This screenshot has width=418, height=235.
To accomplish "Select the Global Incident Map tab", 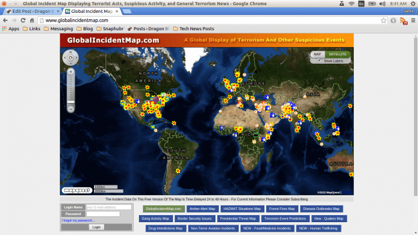I will 92,11.
